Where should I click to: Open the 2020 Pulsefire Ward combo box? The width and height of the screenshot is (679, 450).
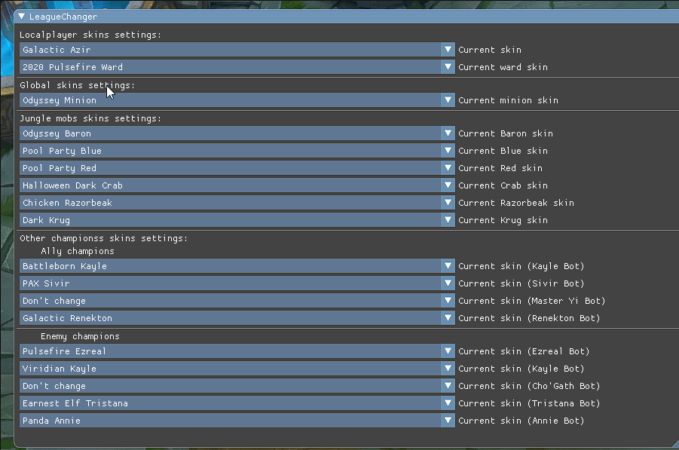pos(237,67)
